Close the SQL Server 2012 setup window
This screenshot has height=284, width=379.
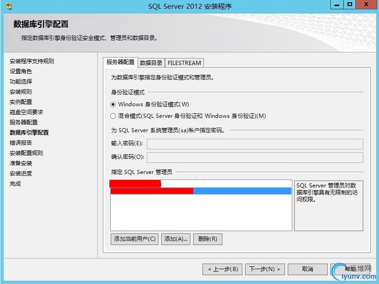click(366, 5)
